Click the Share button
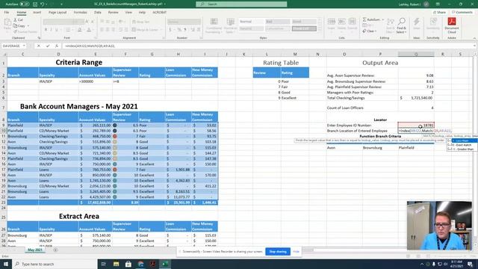 pyautogui.click(x=440, y=13)
